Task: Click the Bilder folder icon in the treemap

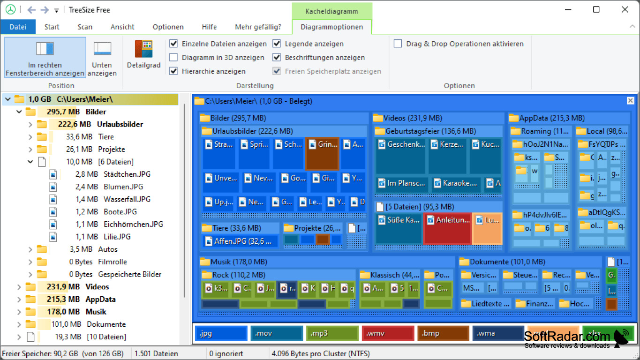Action: (205, 118)
